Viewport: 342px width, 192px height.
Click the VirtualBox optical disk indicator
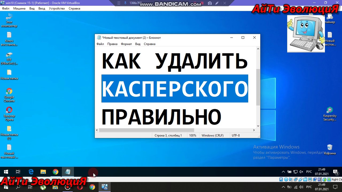point(286,179)
